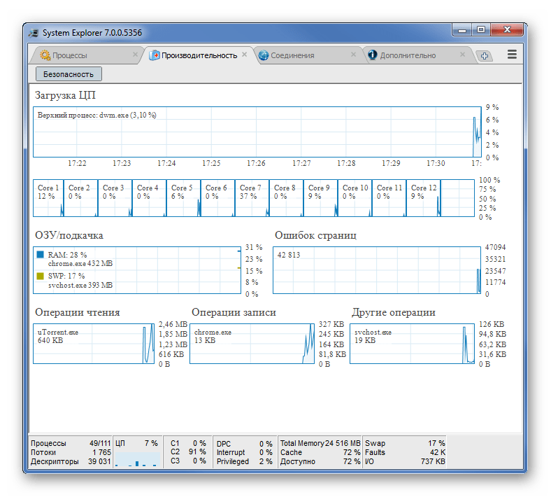The height and width of the screenshot is (497, 551).
Task: Click the 'uTorrent.exe' read label
Action: tap(58, 332)
